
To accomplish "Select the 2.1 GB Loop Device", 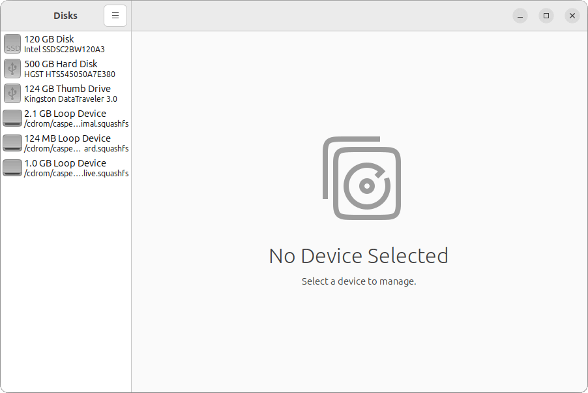I will pyautogui.click(x=66, y=118).
